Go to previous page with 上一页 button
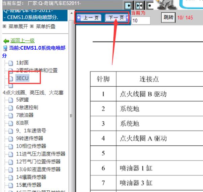Viewport: 203px width, 192px height. [89, 18]
